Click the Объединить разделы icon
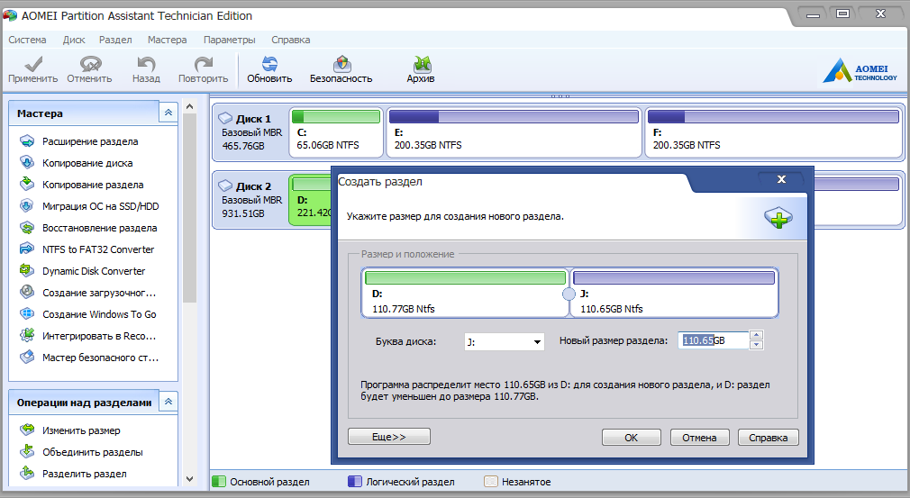910x498 pixels. 27,451
